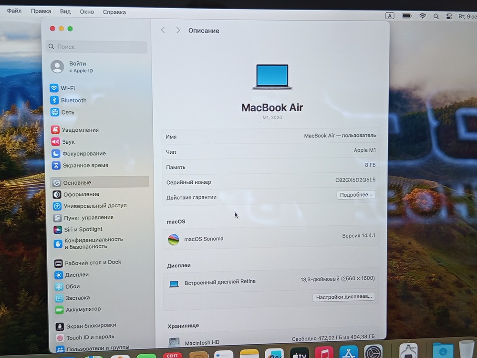Open the Окно menu
Viewport: 477px width, 358px height.
pyautogui.click(x=86, y=11)
